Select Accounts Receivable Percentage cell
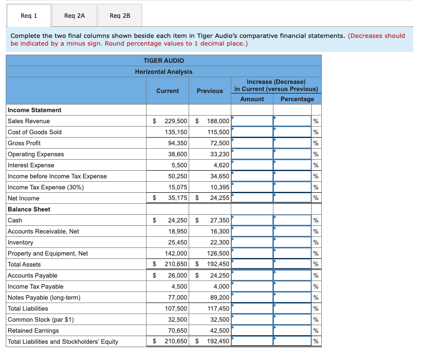 click(293, 231)
